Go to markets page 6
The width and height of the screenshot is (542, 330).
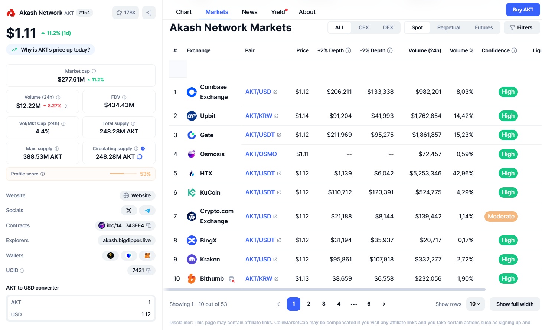(x=369, y=304)
